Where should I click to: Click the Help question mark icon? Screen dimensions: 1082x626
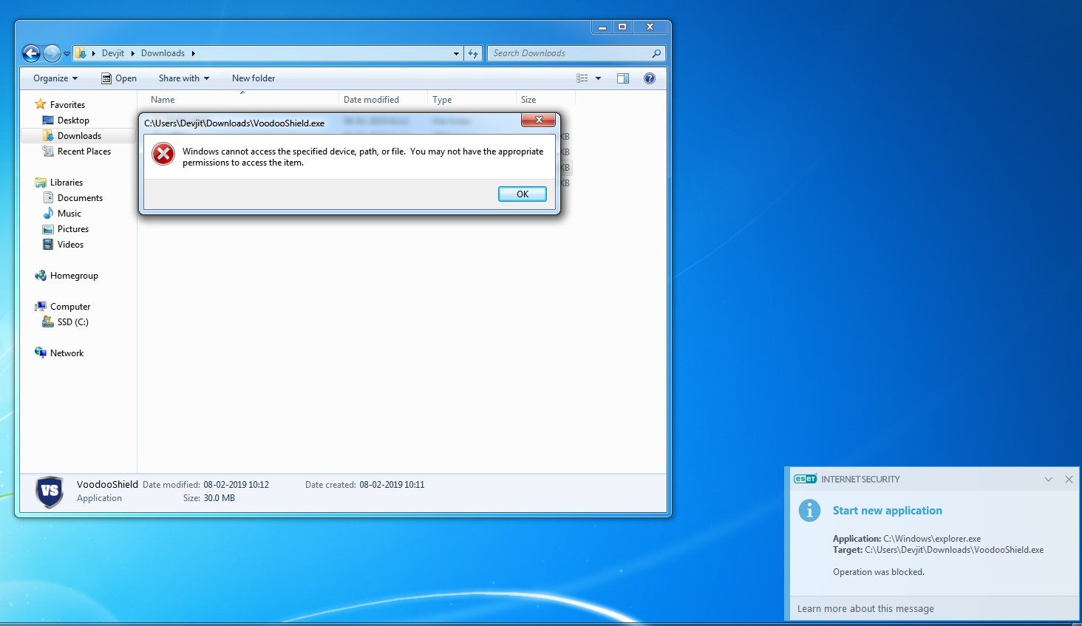click(x=650, y=78)
